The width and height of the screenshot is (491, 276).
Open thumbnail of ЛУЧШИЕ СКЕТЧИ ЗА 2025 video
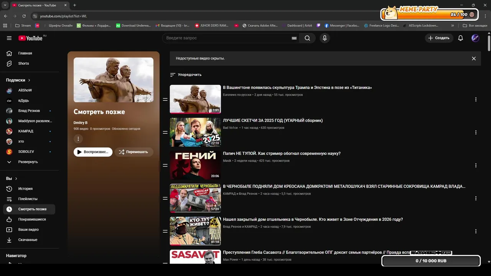click(x=195, y=132)
